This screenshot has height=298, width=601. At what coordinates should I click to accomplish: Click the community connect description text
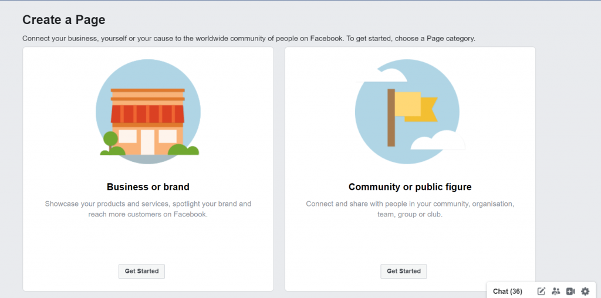click(410, 209)
